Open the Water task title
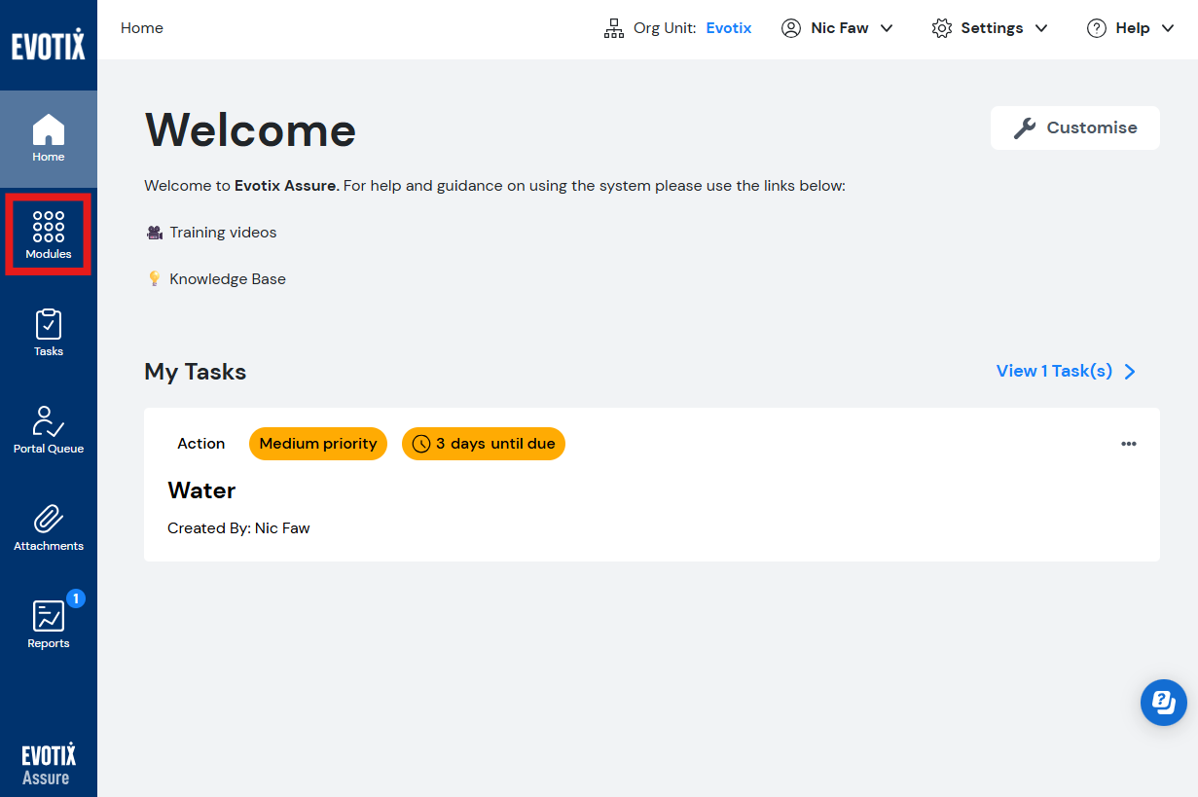 tap(201, 490)
